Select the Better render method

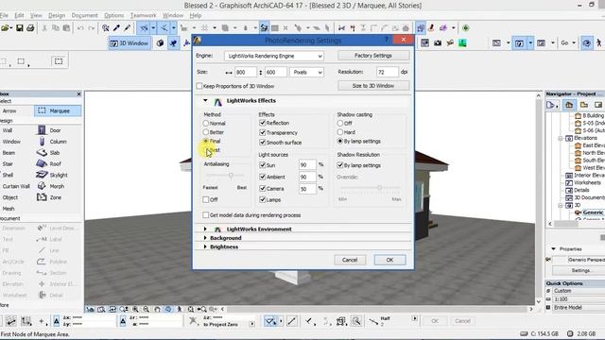pos(206,132)
